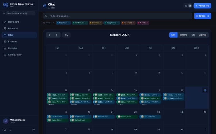This screenshot has height=134, width=216.
Task: Remove the En curso filter chip
Action: pyautogui.click(x=101, y=23)
